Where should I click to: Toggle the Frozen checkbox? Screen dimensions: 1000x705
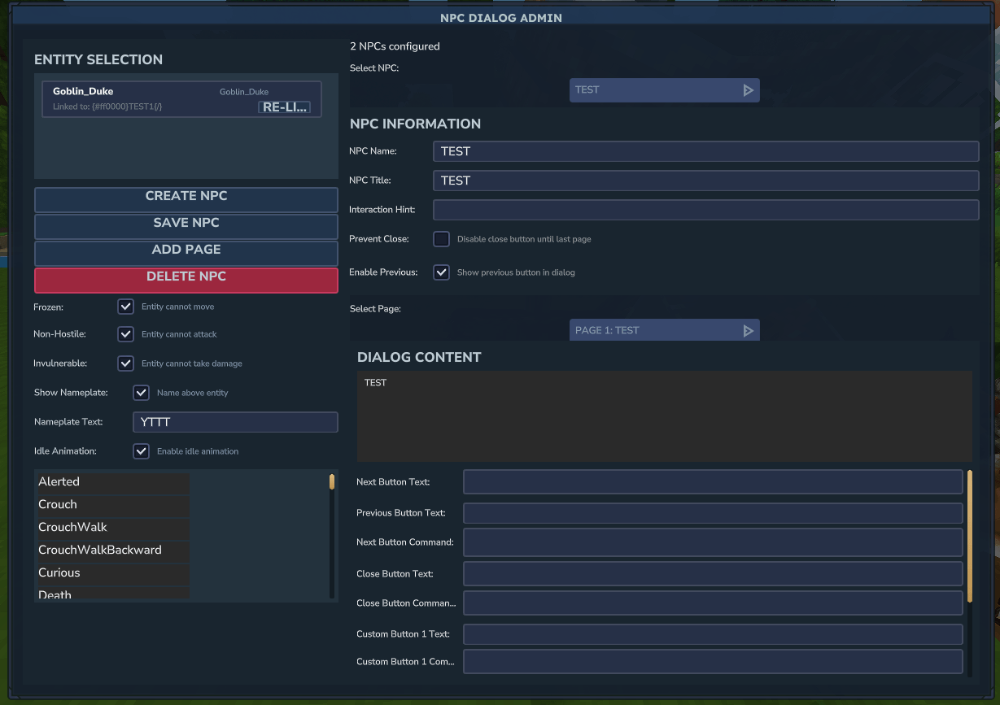tap(125, 307)
